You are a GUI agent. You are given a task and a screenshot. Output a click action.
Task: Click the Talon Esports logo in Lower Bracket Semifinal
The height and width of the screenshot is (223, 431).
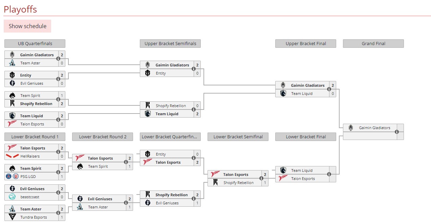click(215, 174)
